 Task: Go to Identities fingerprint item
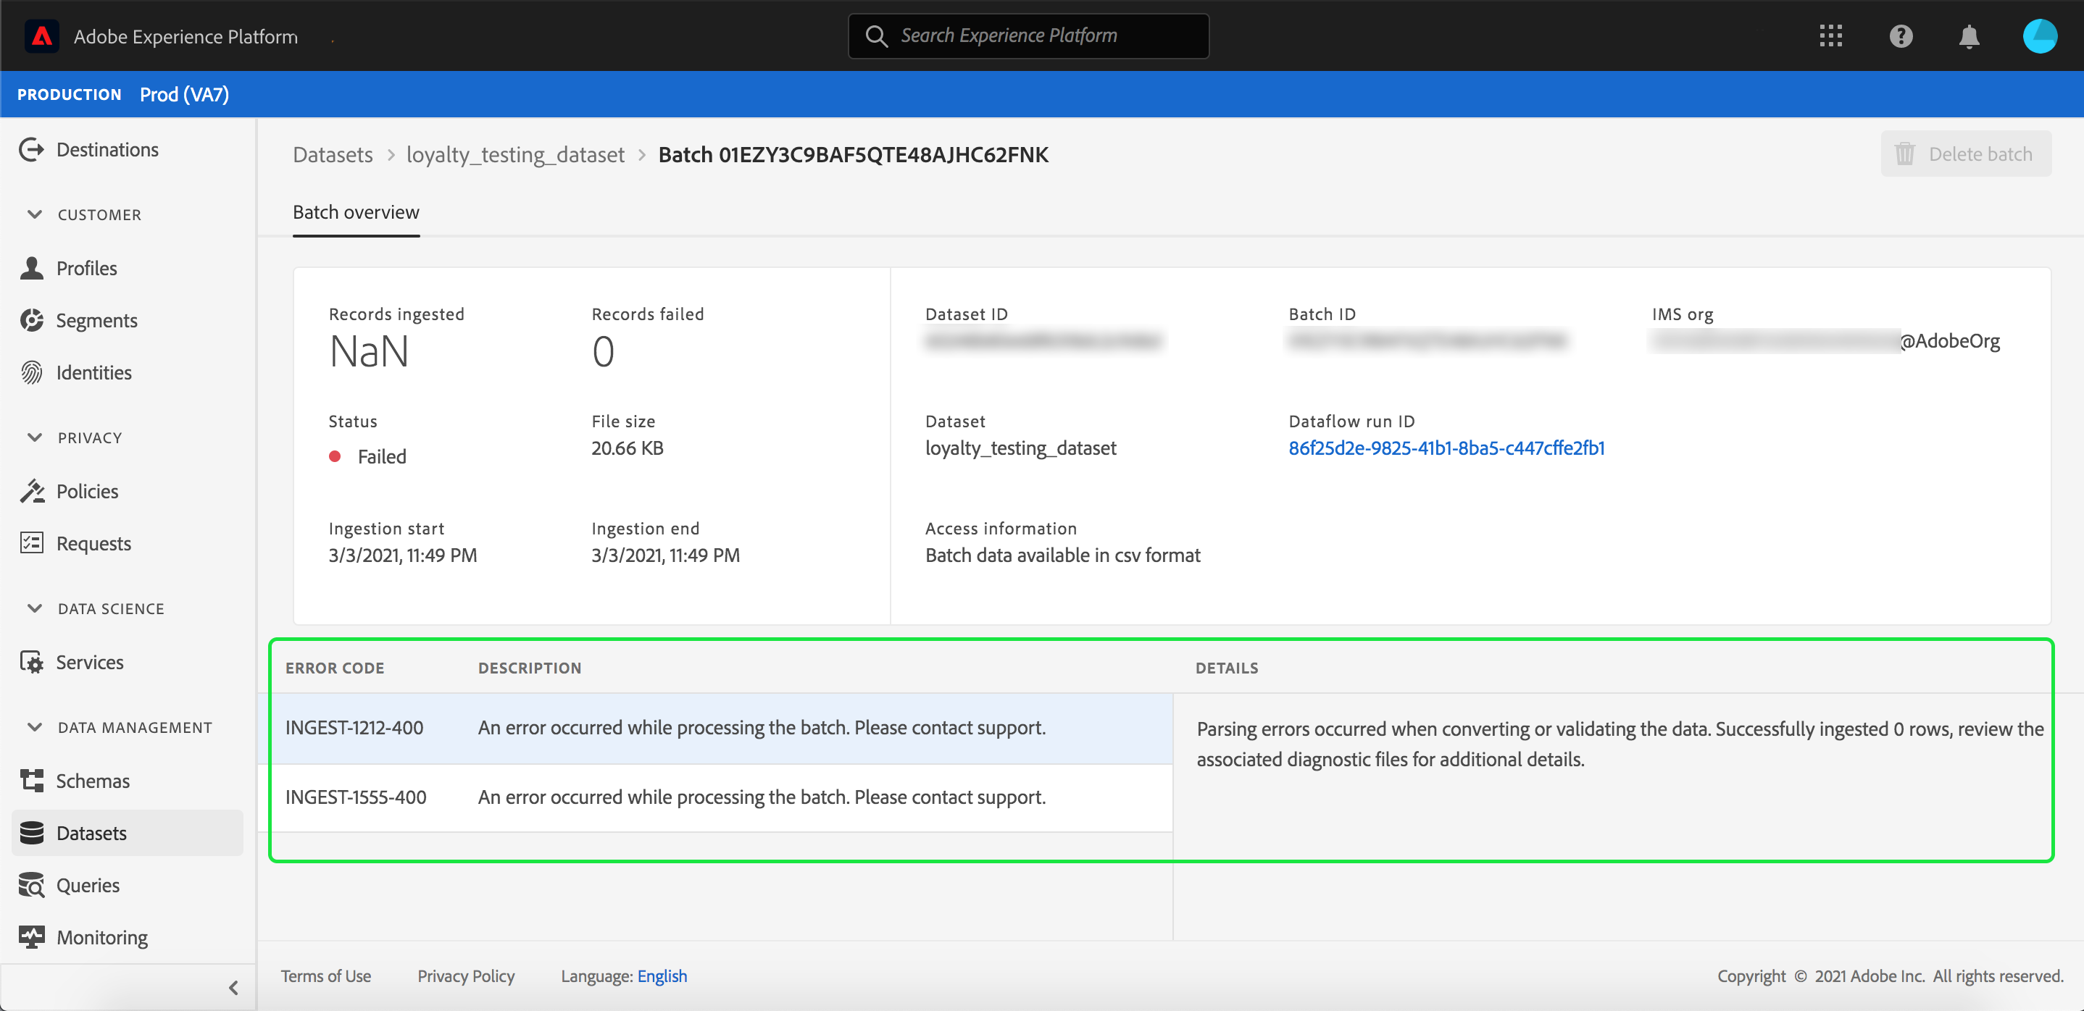click(x=94, y=373)
